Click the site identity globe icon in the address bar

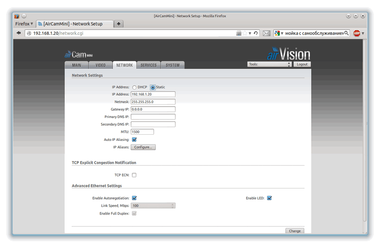coord(29,33)
